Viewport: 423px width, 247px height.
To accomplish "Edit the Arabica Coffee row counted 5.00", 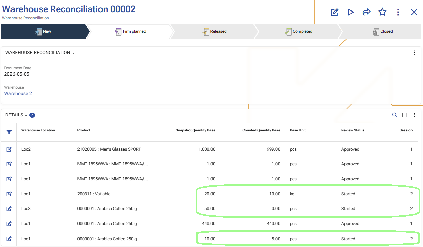I will pos(9,239).
